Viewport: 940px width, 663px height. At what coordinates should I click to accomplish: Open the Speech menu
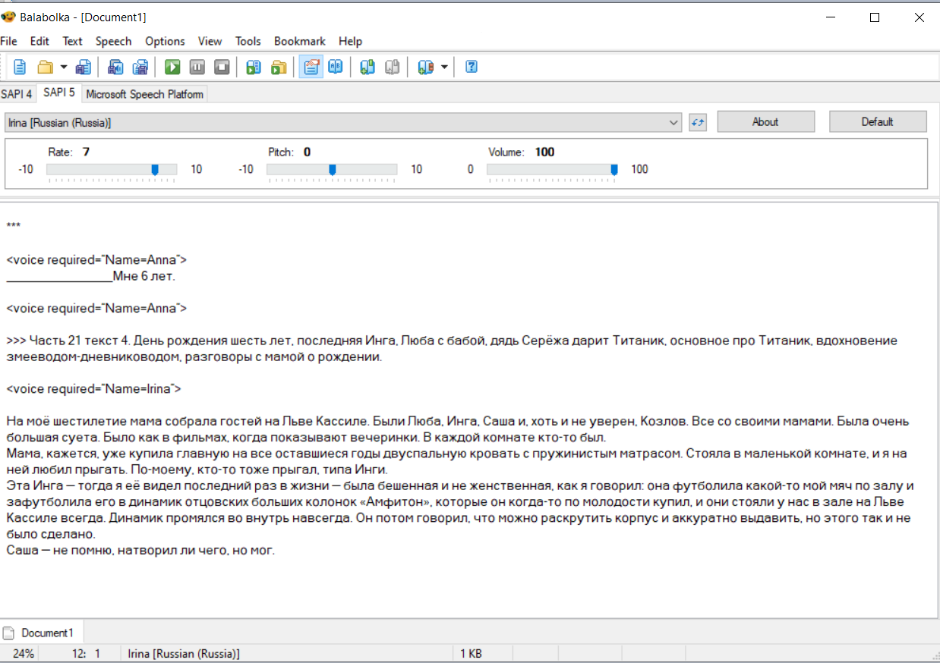pos(114,41)
